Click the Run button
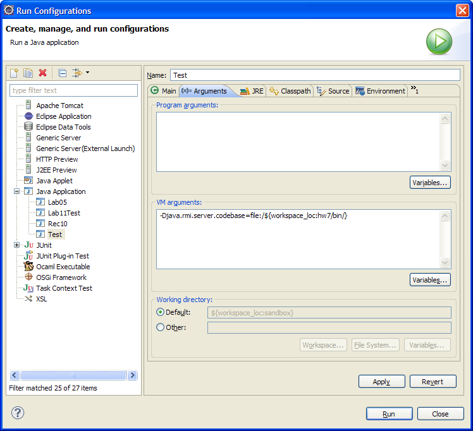Viewport: 473px width, 431px height. (389, 414)
